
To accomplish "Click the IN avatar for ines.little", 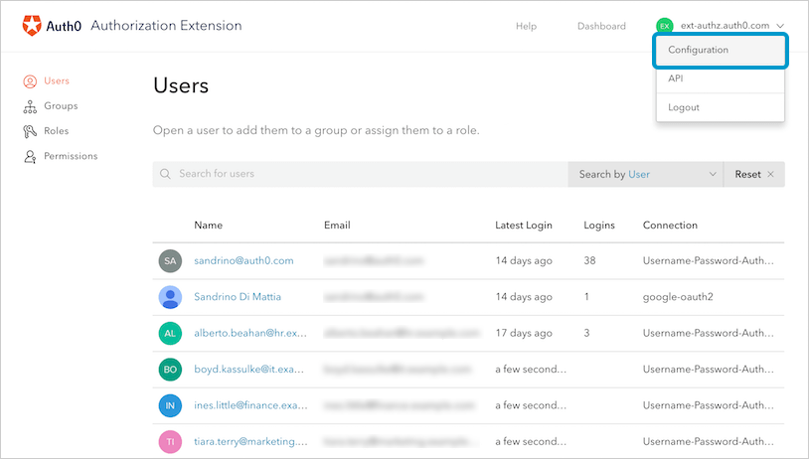I will (x=170, y=405).
